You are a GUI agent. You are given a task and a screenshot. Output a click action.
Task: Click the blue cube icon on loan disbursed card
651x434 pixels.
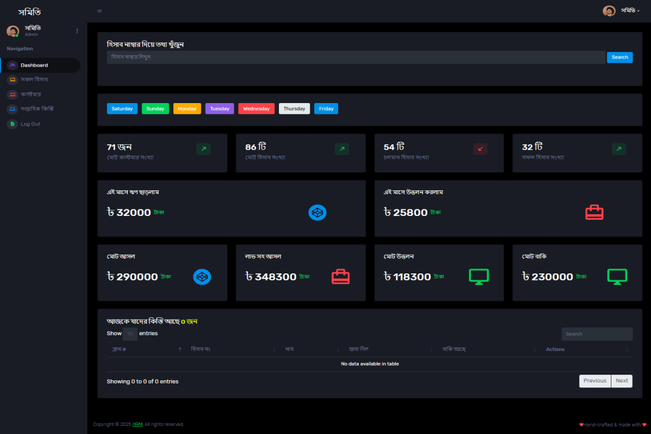[317, 213]
